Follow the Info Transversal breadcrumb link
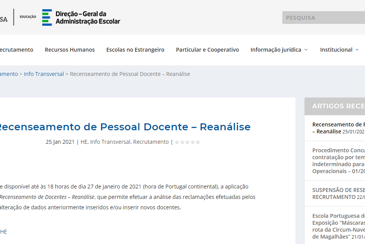 (x=44, y=74)
